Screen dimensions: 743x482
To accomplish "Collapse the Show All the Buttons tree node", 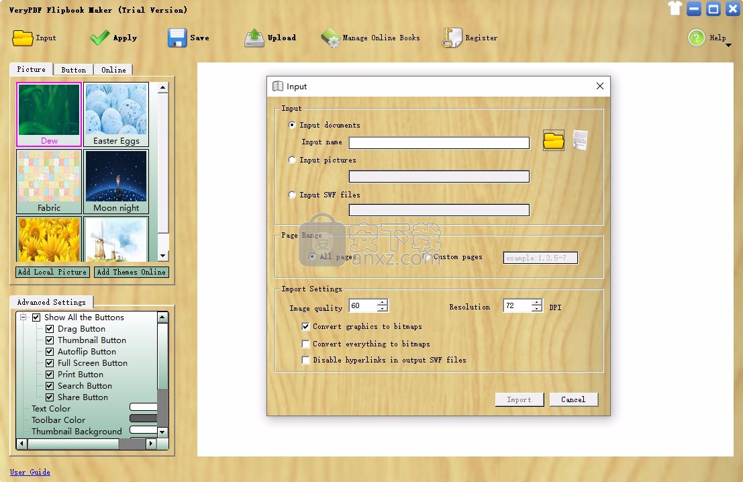I will point(23,318).
